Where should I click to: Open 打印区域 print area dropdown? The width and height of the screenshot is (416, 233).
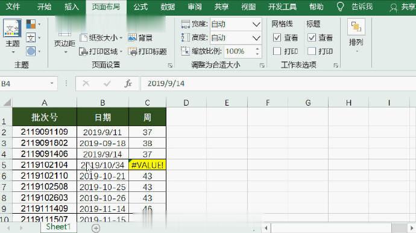[x=101, y=51]
